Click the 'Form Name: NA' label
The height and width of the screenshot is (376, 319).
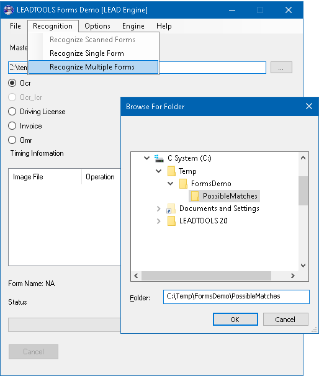32,284
